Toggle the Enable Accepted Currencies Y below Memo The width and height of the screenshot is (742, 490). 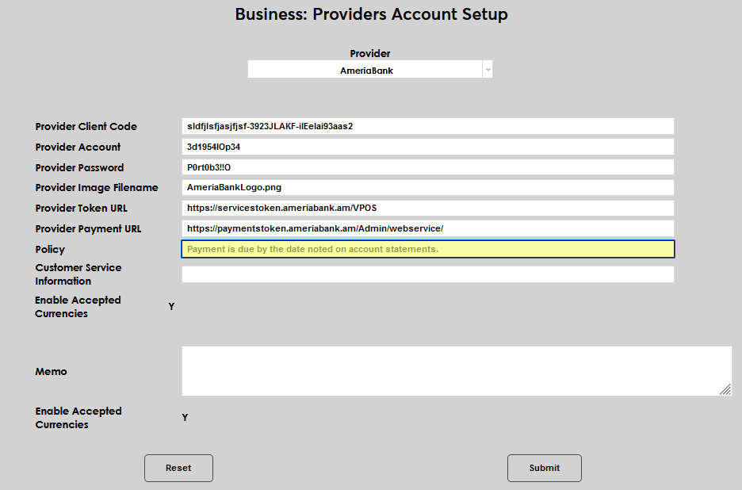coord(185,418)
